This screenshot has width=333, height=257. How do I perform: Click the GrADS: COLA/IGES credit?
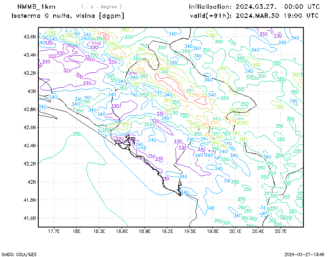[x=19, y=255]
